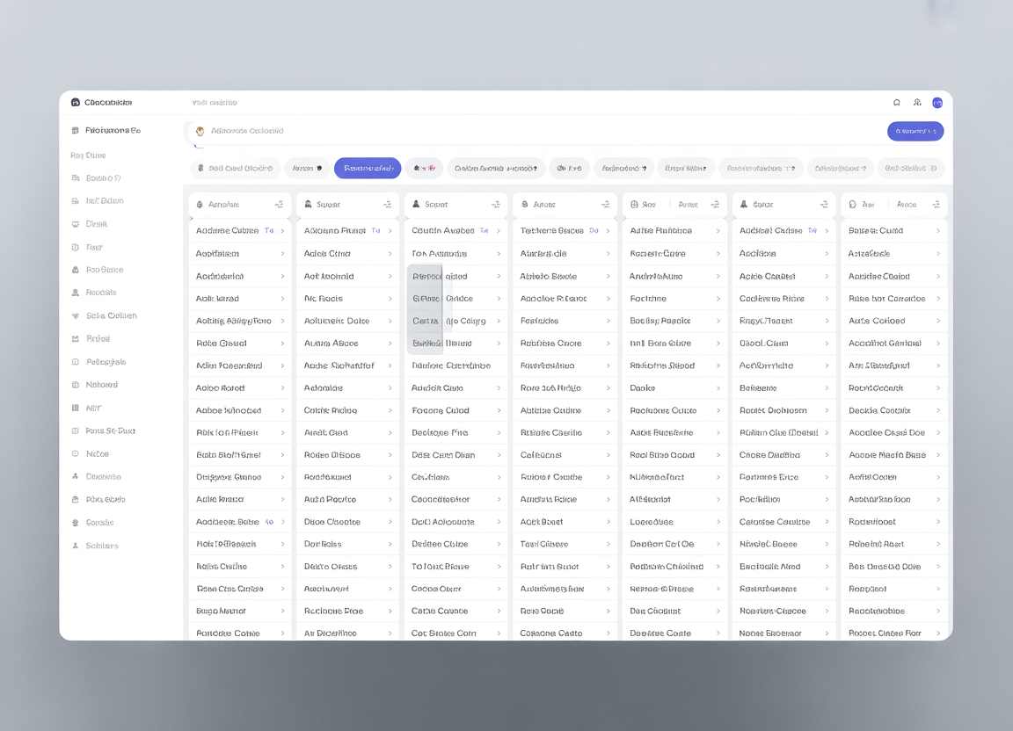Click the sliders icon in the last column header
Viewport: 1013px width, 731px height.
(936, 205)
